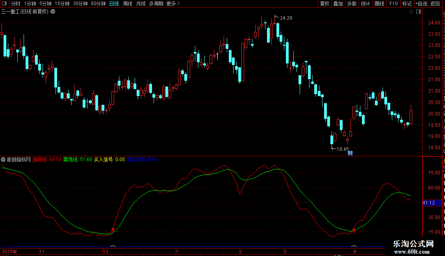This screenshot has height=256, width=445.
Task: Select the 30分钟 period
Action: 80,4
